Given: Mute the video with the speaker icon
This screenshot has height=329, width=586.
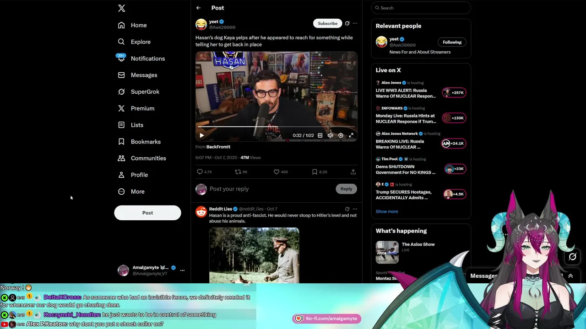Looking at the screenshot, I should [330, 135].
